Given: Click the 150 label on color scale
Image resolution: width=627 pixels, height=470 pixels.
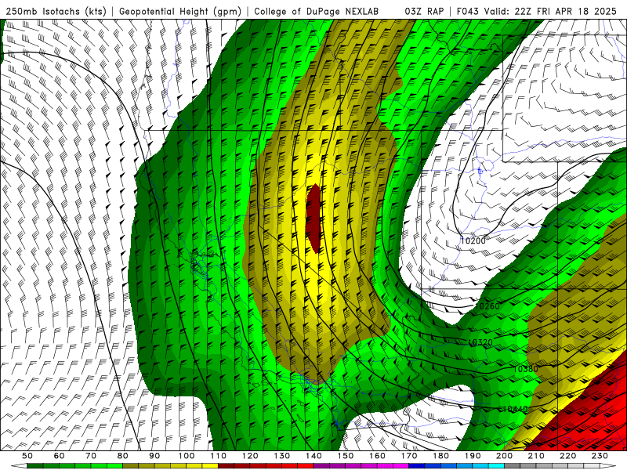Looking at the screenshot, I should coord(346,456).
